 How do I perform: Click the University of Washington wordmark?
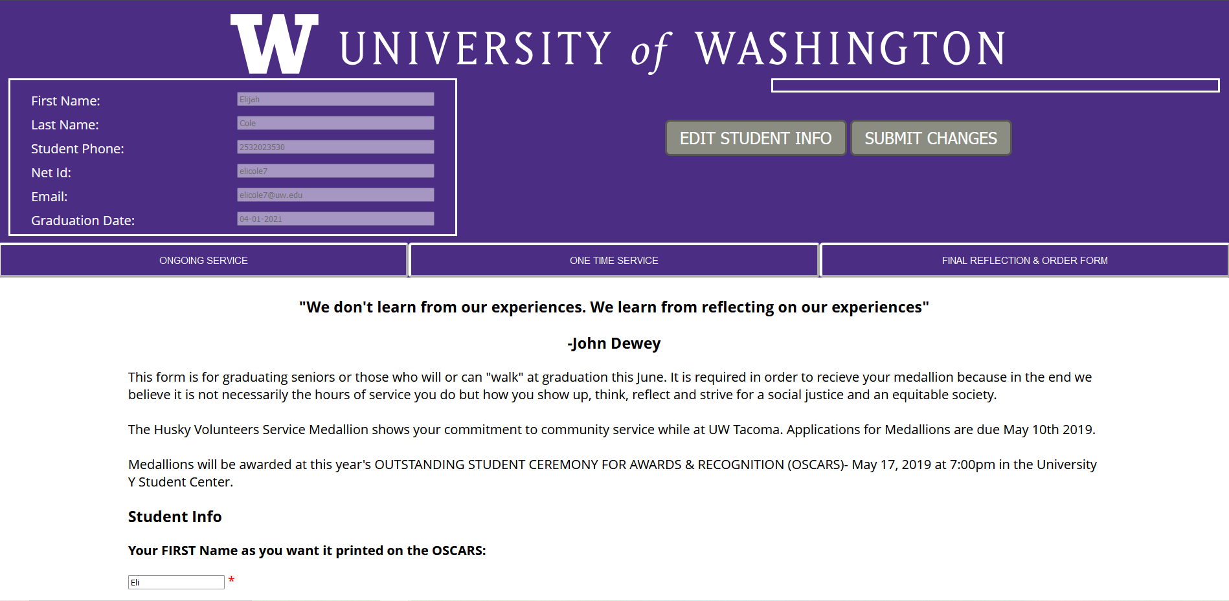click(672, 49)
